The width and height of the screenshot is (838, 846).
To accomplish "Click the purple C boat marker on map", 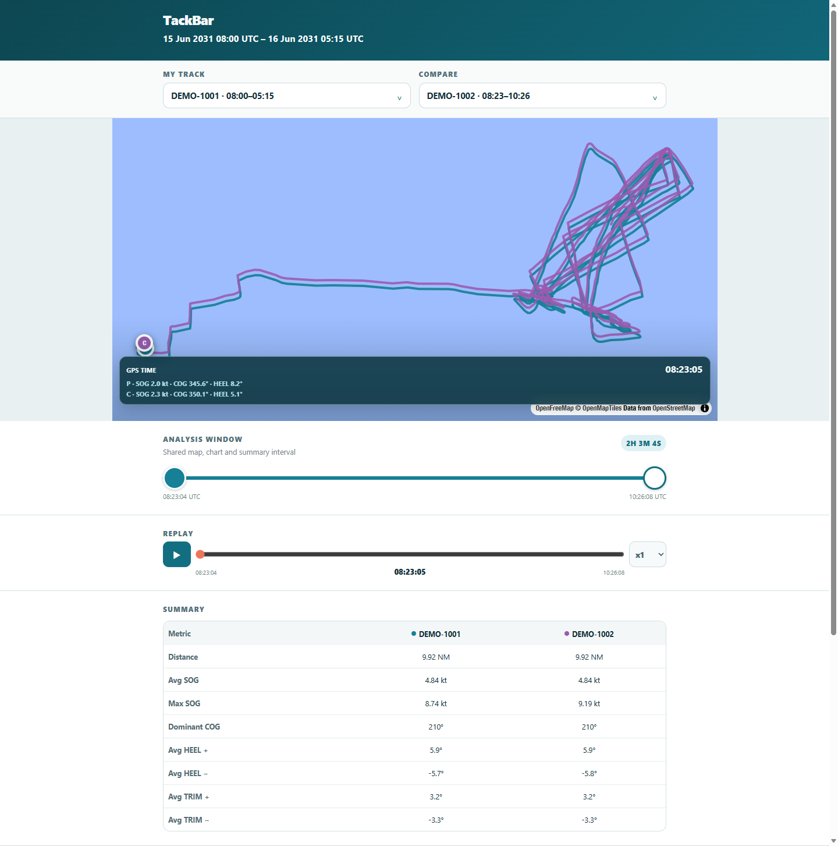I will coord(144,343).
